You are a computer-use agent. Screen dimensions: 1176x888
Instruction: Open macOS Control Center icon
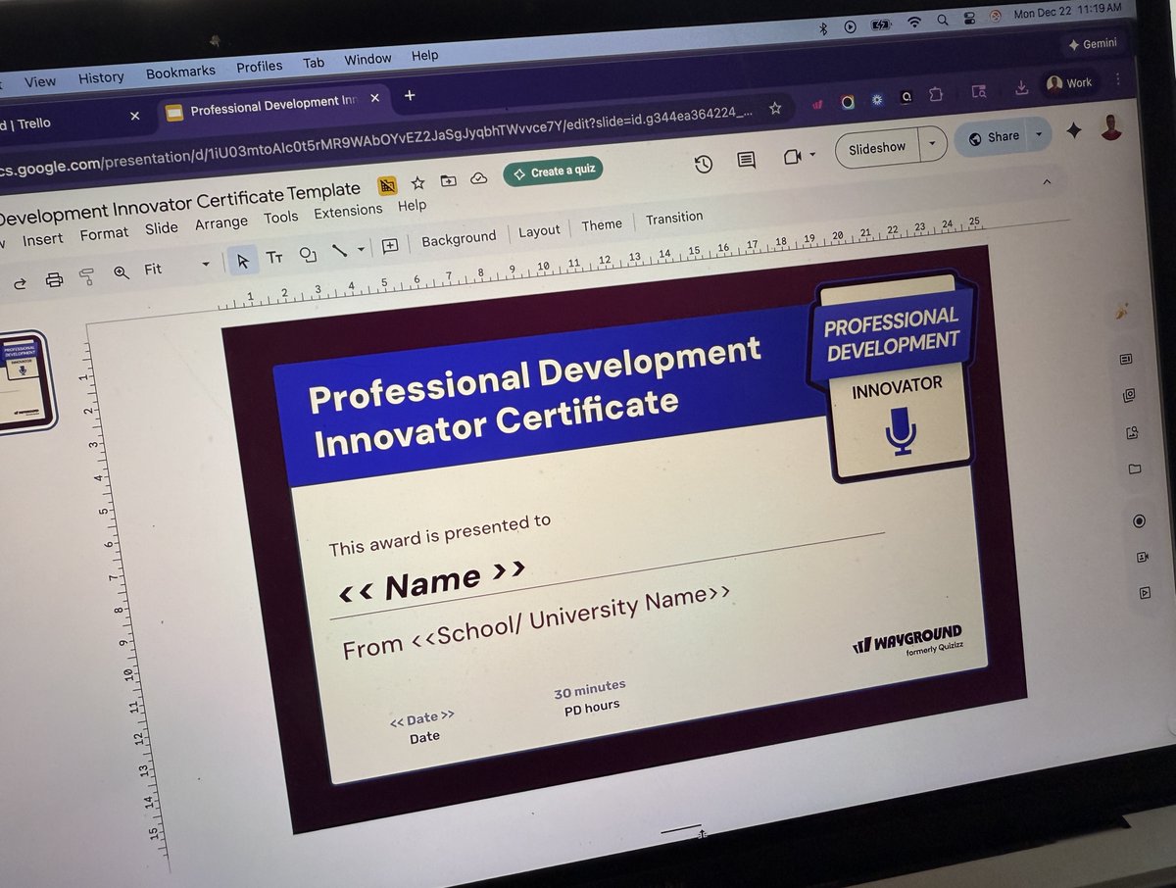click(968, 18)
